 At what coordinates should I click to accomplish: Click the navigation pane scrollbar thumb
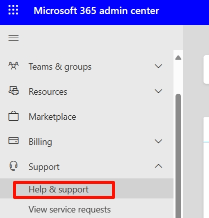(x=178, y=156)
